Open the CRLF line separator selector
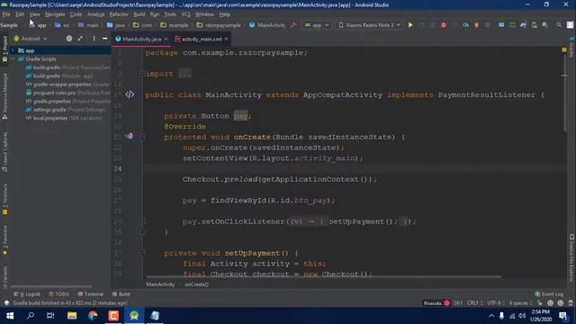The image size is (576, 324). pyautogui.click(x=474, y=303)
